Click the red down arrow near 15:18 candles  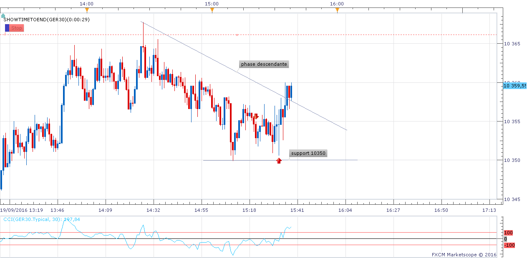pos(256,117)
